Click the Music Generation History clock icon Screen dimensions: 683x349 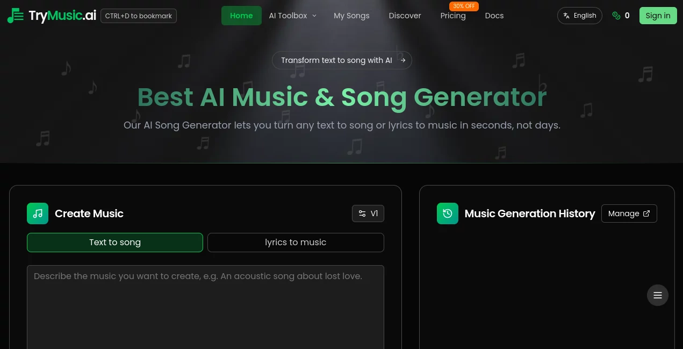pos(448,213)
